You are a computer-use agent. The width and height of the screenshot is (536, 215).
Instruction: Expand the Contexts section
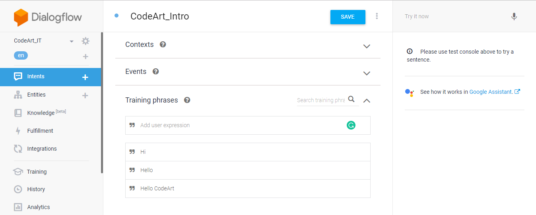[367, 46]
